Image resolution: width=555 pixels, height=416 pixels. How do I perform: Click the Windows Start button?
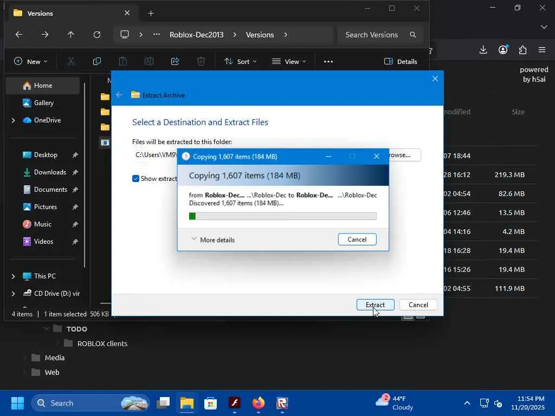[x=17, y=403]
